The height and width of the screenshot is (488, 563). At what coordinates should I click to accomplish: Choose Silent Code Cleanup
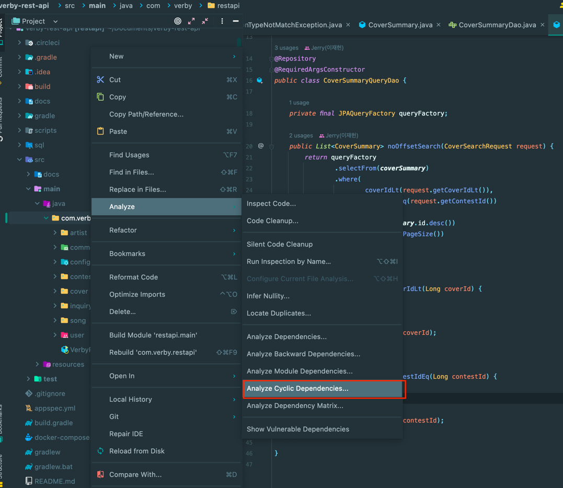click(x=322, y=245)
